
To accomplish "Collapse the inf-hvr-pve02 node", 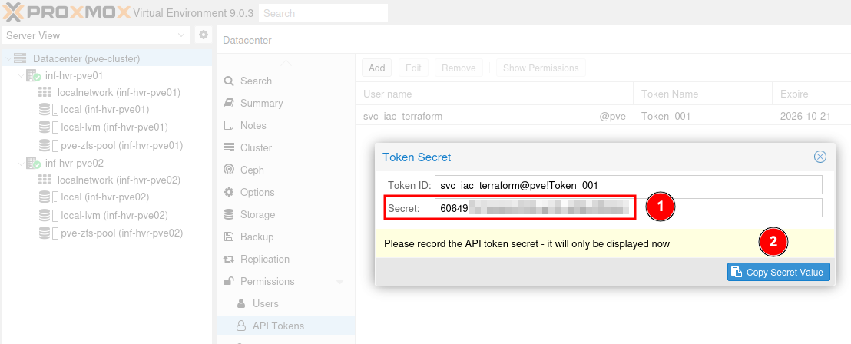I will click(x=21, y=164).
